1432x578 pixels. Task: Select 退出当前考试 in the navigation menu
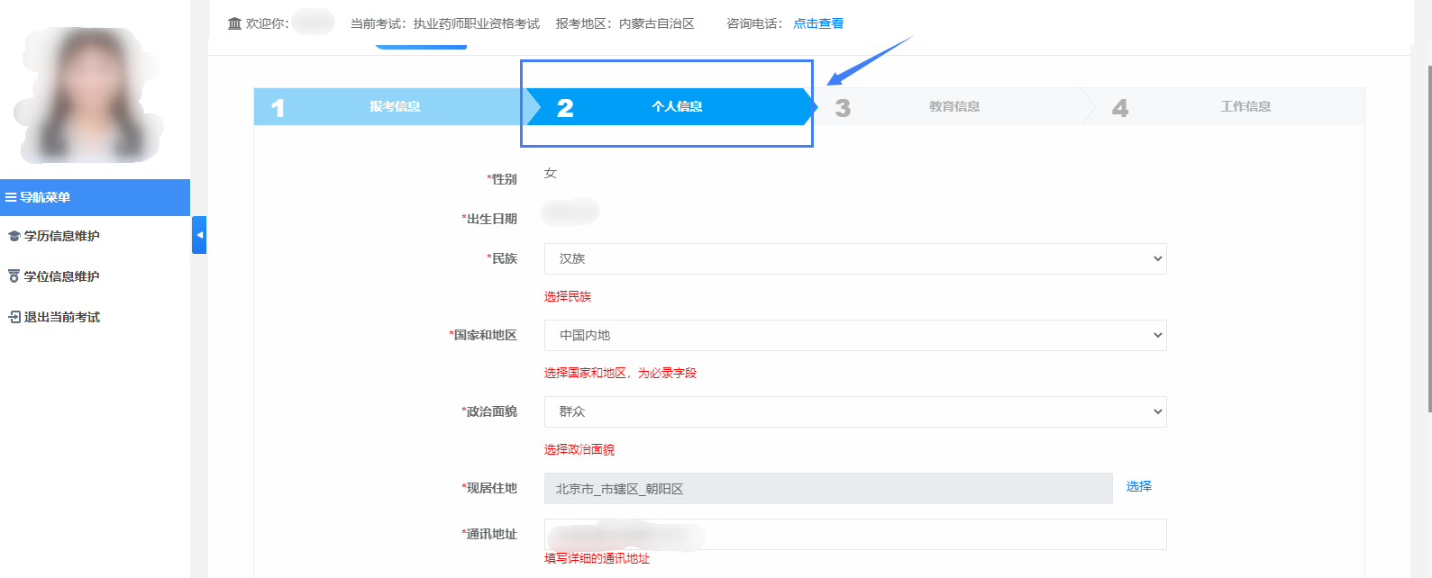coord(61,317)
